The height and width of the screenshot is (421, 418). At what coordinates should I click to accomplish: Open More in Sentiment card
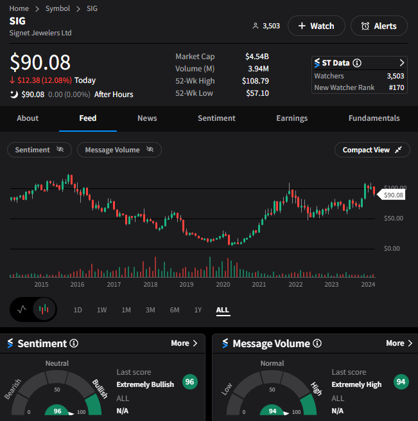[184, 343]
